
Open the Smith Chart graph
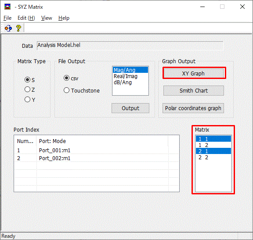(x=194, y=90)
